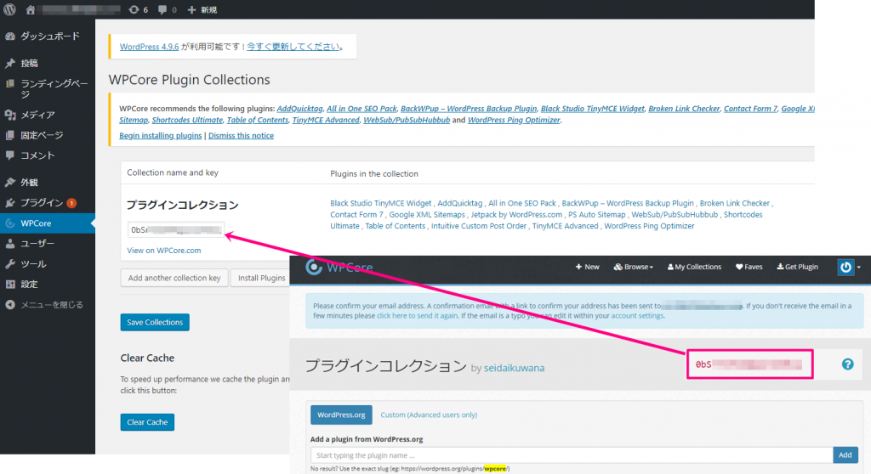The image size is (871, 474).
Task: Click the 新規 plus button in admin bar
Action: pyautogui.click(x=202, y=10)
